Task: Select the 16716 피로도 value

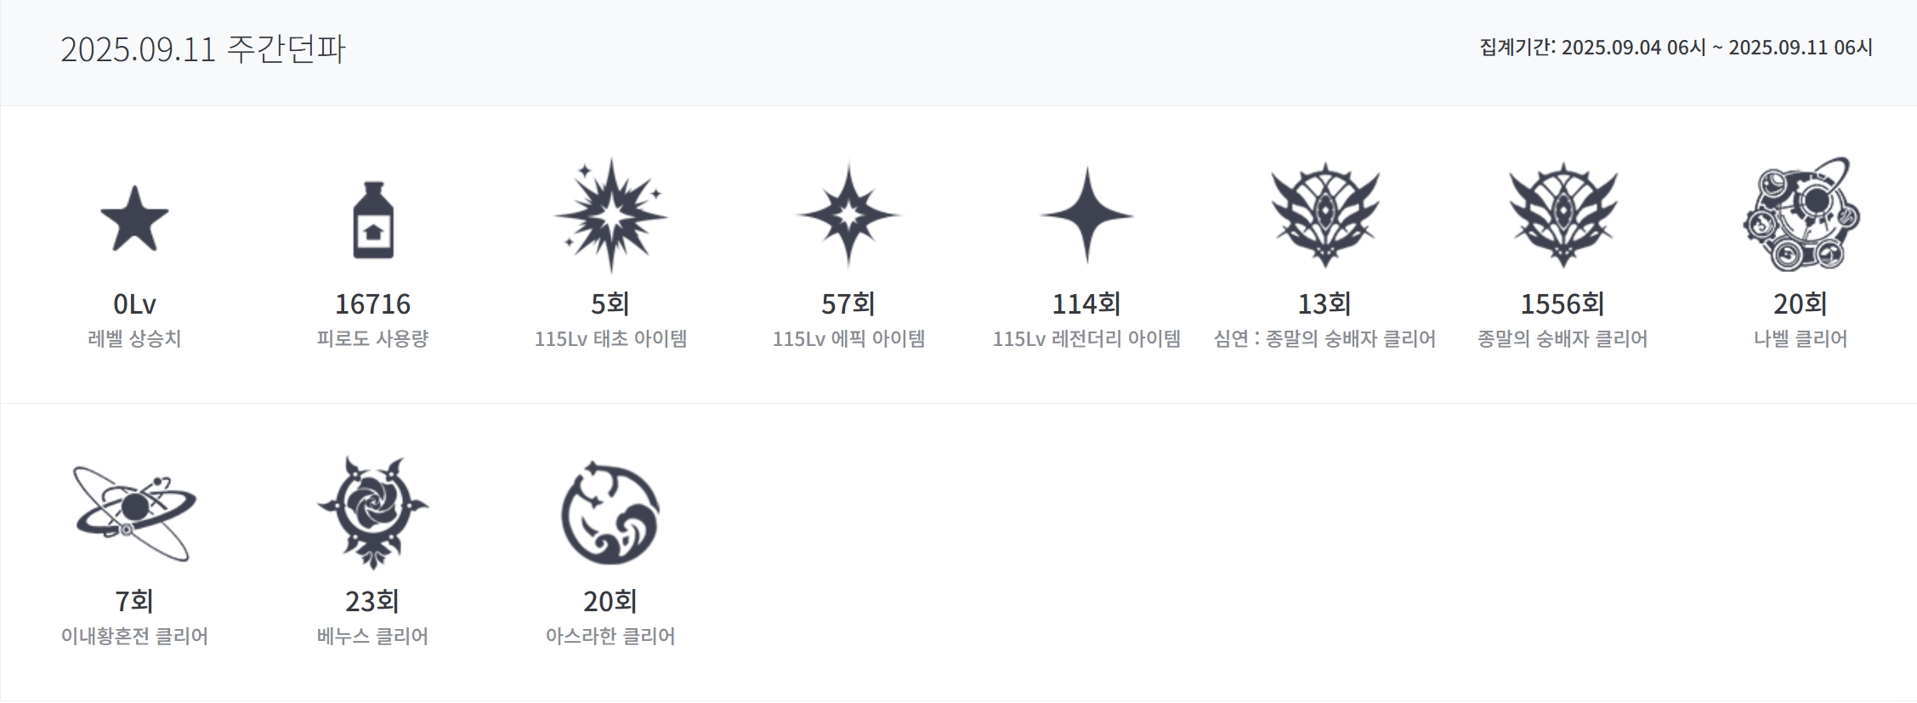Action: pyautogui.click(x=372, y=303)
